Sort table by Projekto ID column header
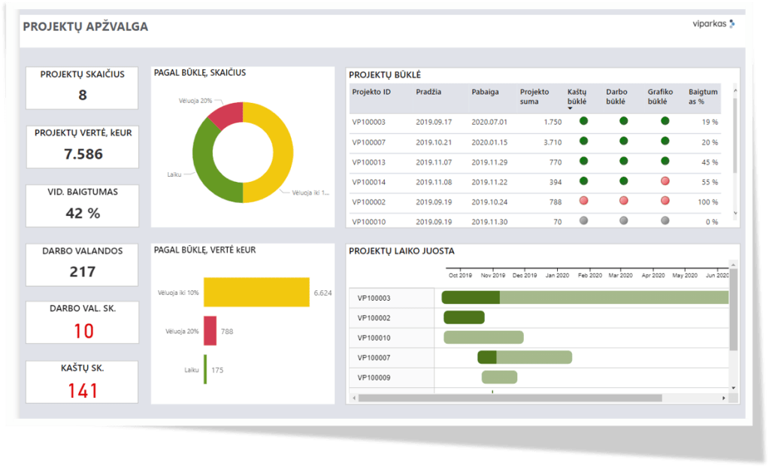This screenshot has width=769, height=467. 371,92
